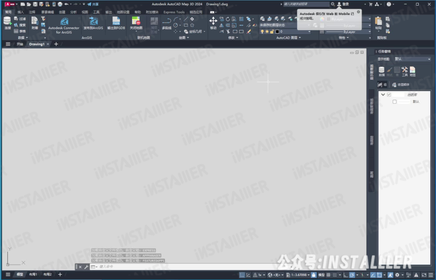Click the 共享 share button
This screenshot has height=280, width=436.
tap(93, 4)
